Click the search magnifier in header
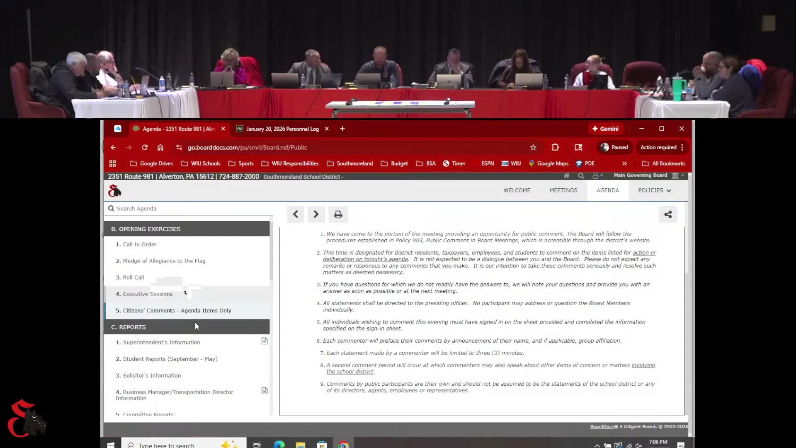 click(581, 176)
